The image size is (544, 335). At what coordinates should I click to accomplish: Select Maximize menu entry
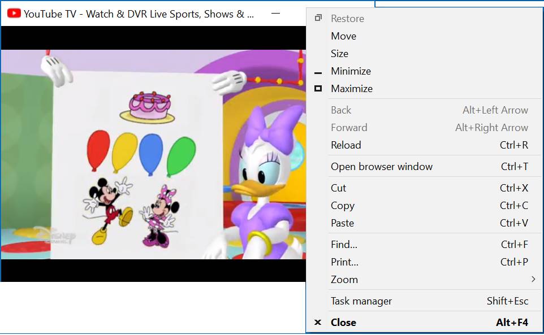tap(425, 88)
